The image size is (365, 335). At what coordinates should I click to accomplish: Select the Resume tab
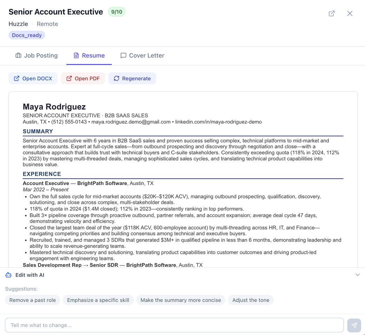click(x=89, y=55)
